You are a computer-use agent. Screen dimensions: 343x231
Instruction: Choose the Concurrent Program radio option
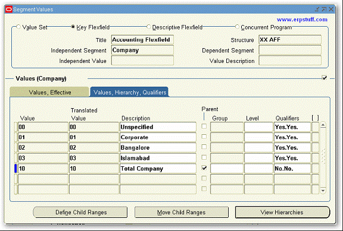pos(238,27)
